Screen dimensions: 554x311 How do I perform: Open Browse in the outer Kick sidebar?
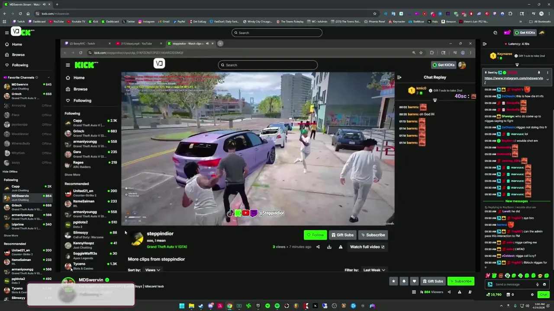(x=18, y=55)
